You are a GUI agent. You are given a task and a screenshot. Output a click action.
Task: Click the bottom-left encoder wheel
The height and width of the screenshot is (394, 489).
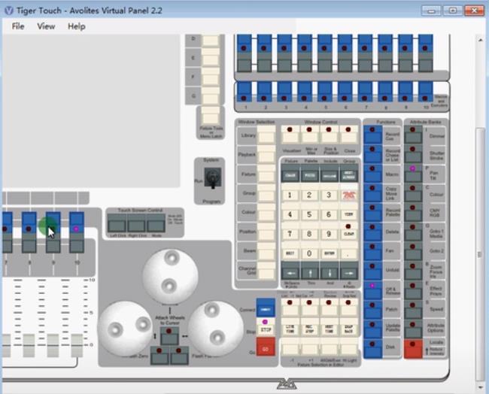pyautogui.click(x=125, y=329)
